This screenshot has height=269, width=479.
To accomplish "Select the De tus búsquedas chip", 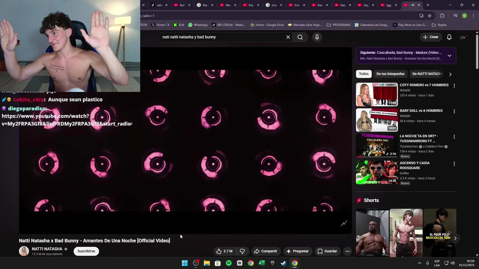I will pyautogui.click(x=390, y=74).
